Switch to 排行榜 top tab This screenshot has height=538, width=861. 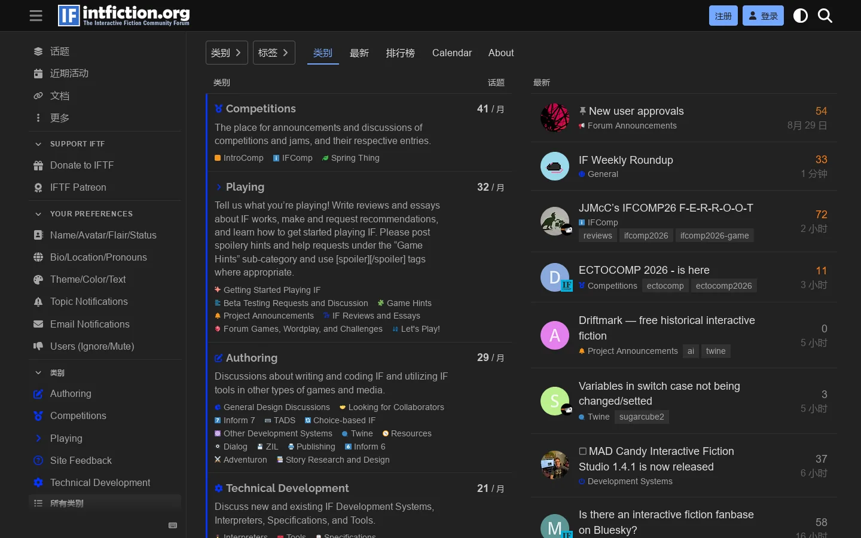coord(401,53)
